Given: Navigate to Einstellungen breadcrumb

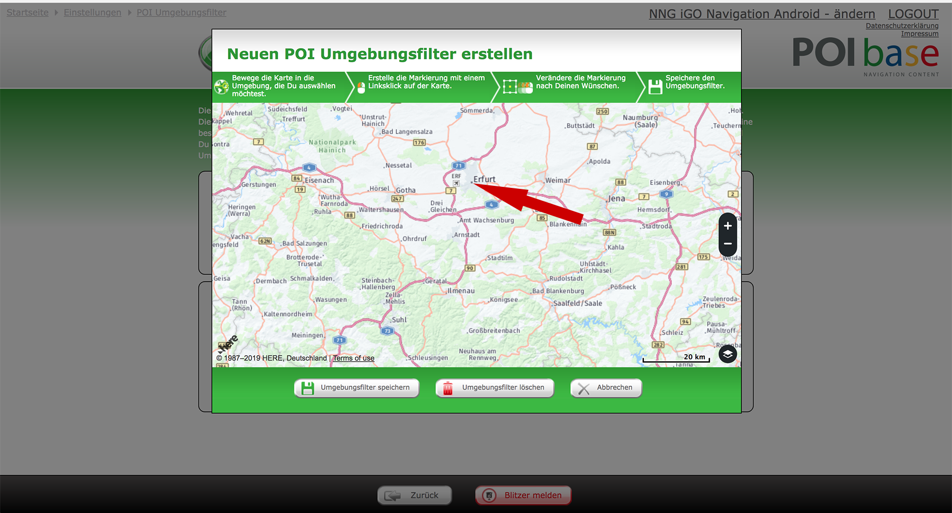Looking at the screenshot, I should pos(92,13).
